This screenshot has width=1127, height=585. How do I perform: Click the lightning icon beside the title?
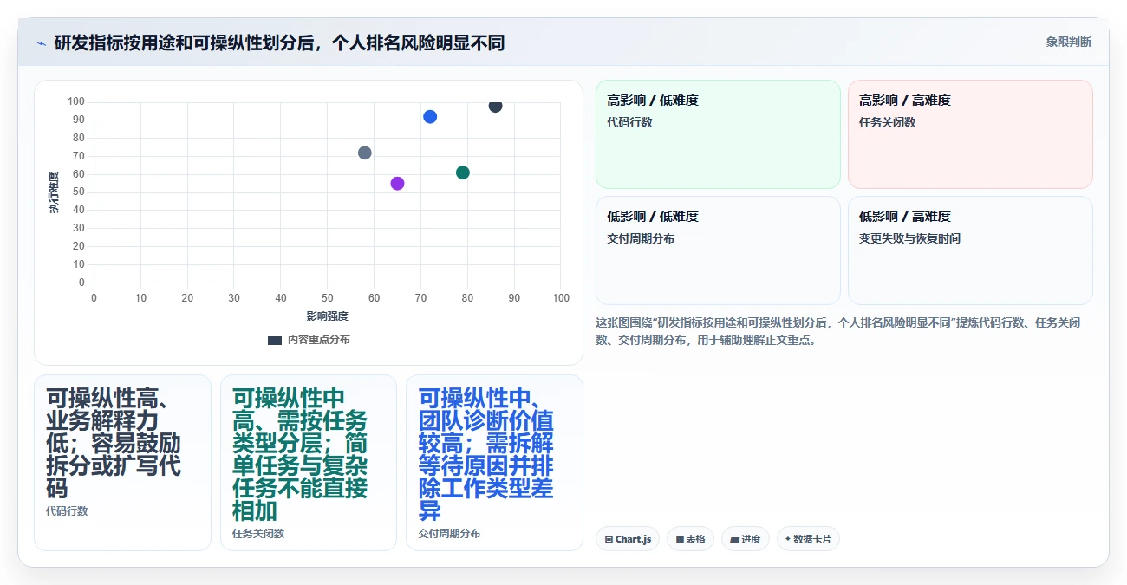click(x=42, y=42)
